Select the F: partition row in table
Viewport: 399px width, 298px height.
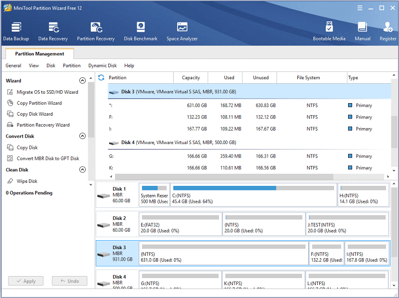click(249, 117)
